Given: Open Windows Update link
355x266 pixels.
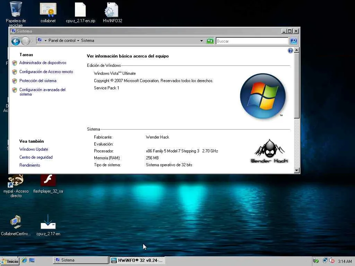Looking at the screenshot, I should tap(34, 149).
